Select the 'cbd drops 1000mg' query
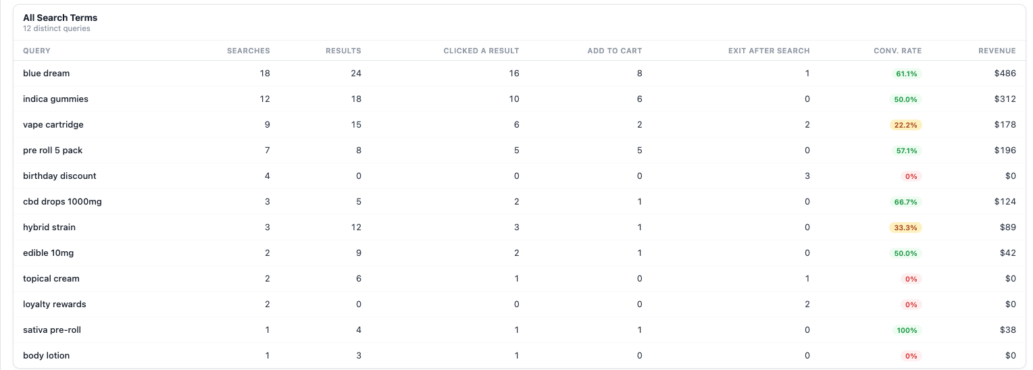This screenshot has height=370, width=1033. click(x=62, y=202)
